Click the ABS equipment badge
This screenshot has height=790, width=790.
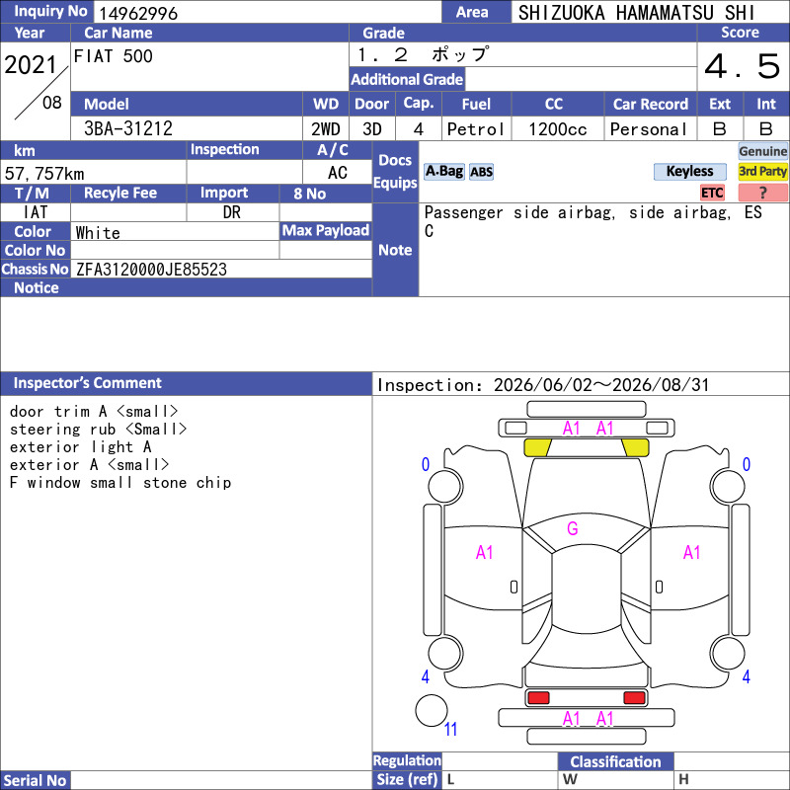[x=481, y=172]
